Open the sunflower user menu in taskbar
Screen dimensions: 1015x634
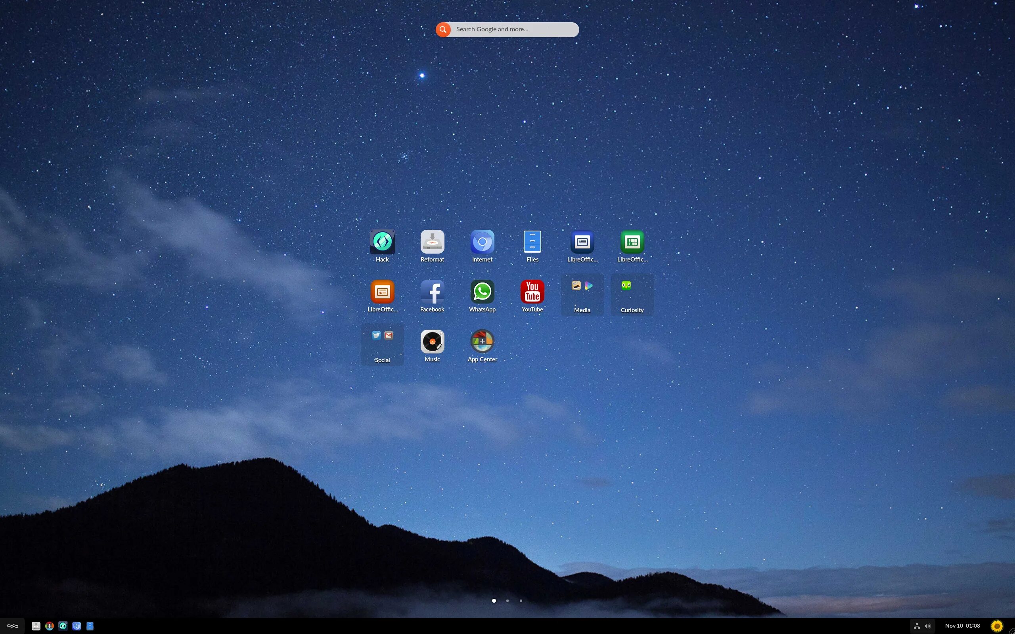tap(997, 626)
